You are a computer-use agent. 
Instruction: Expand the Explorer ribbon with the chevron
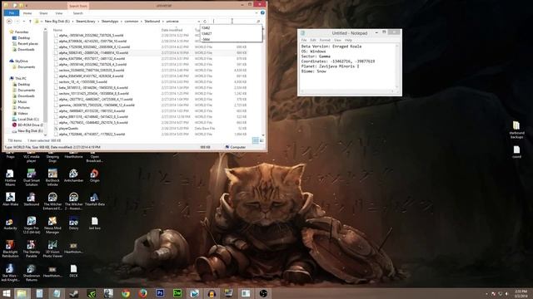coord(256,13)
